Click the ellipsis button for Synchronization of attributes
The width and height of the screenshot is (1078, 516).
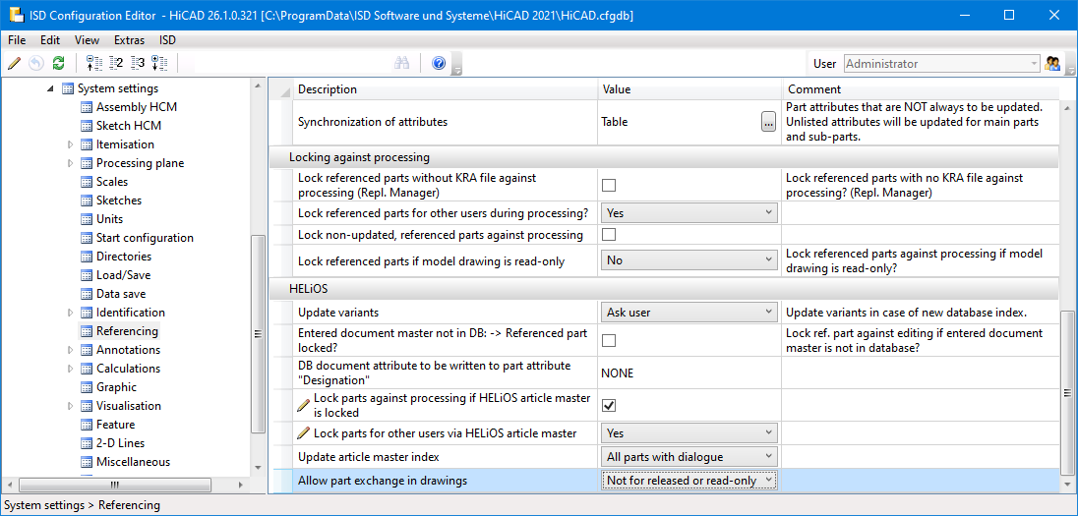pyautogui.click(x=768, y=122)
